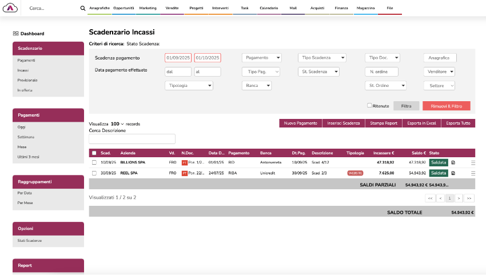The image size is (486, 275).
Task: Open document icon beside BILLIONS SPA Saldata
Action: coord(453,162)
